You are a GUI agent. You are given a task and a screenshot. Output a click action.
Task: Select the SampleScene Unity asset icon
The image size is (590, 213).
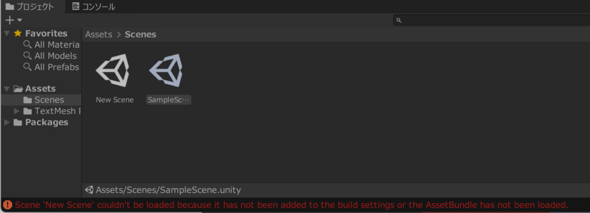pos(166,70)
